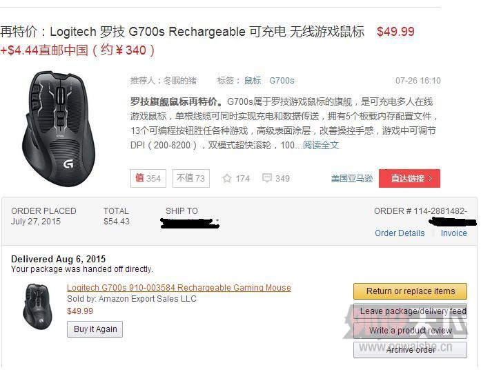Open the 鼠标 tag link

[253, 81]
